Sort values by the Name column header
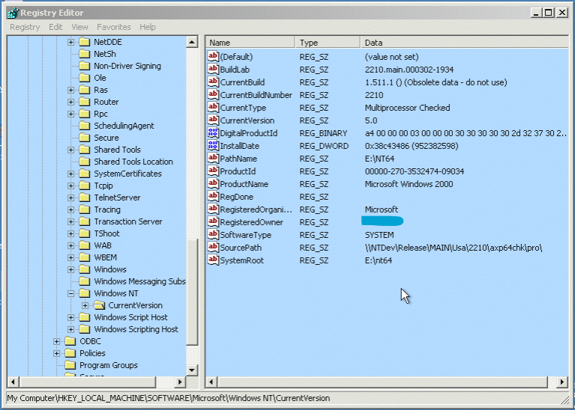Image resolution: width=575 pixels, height=410 pixels. click(x=250, y=43)
